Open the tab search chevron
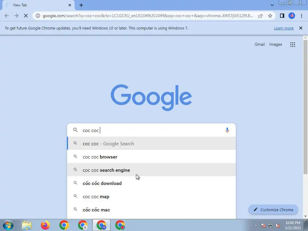The image size is (308, 231). click(x=272, y=5)
